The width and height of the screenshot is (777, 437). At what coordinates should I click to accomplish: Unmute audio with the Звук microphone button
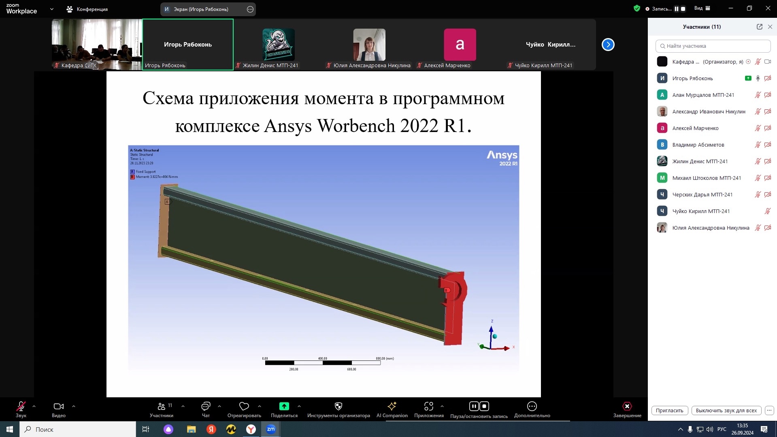point(21,409)
